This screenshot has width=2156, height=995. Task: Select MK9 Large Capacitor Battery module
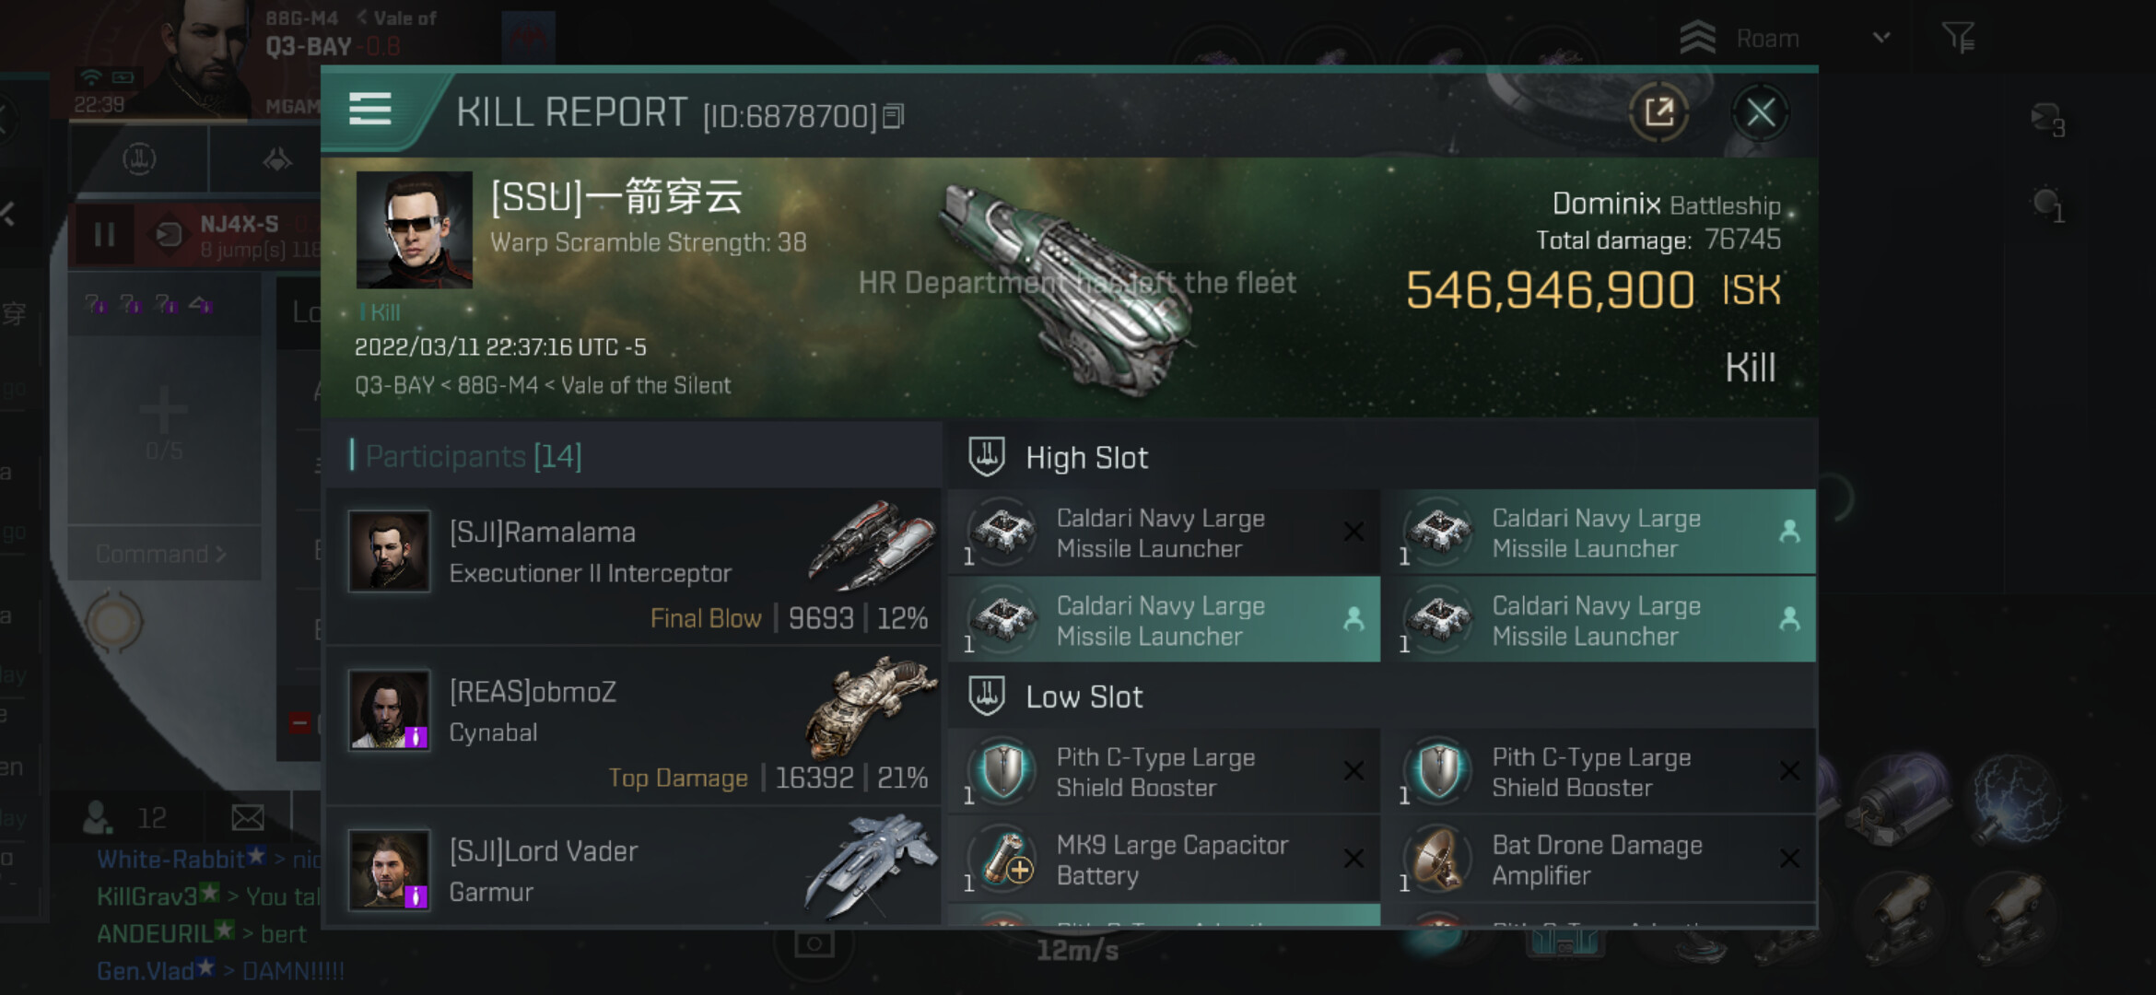pos(1165,860)
